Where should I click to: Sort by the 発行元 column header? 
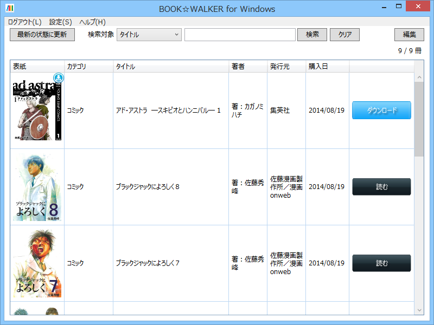286,66
